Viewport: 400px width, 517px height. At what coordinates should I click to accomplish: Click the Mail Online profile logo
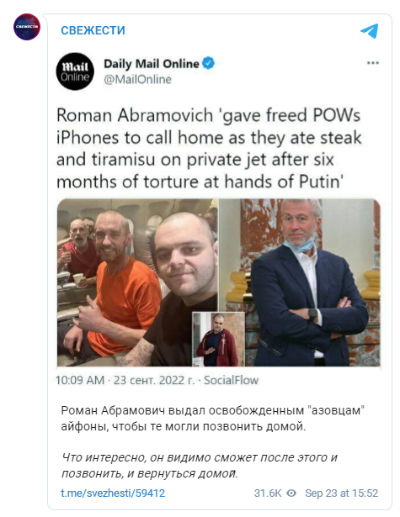[x=75, y=71]
